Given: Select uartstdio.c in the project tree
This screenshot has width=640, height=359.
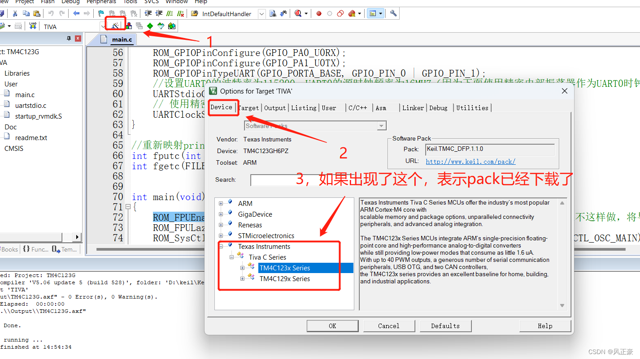Looking at the screenshot, I should pyautogui.click(x=31, y=106).
